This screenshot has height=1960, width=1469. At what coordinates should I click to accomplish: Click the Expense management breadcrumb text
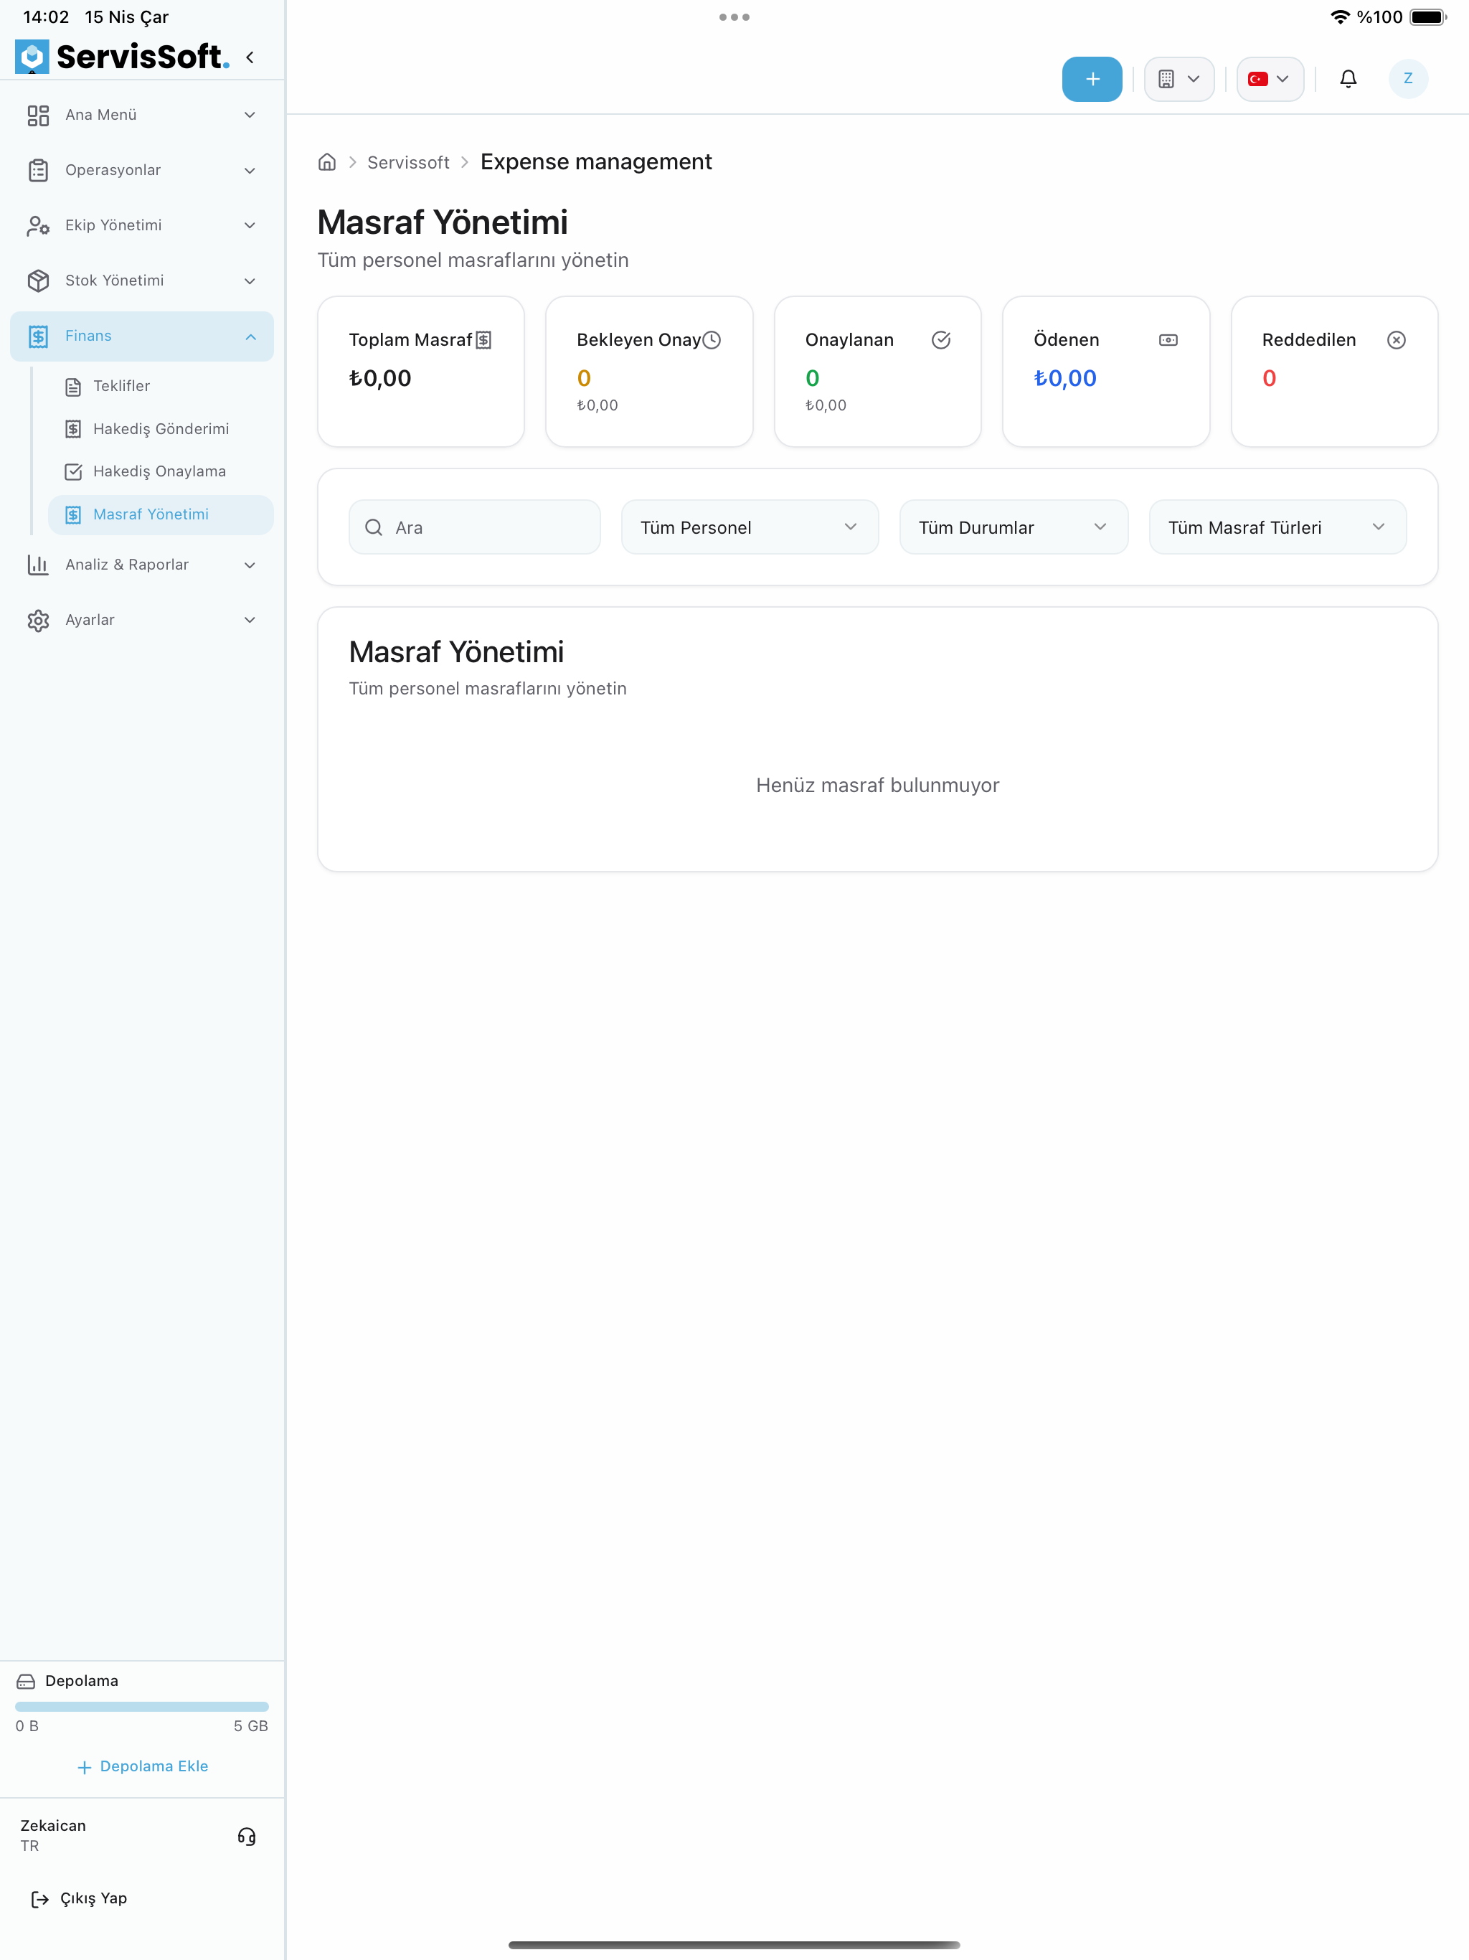[x=595, y=162]
